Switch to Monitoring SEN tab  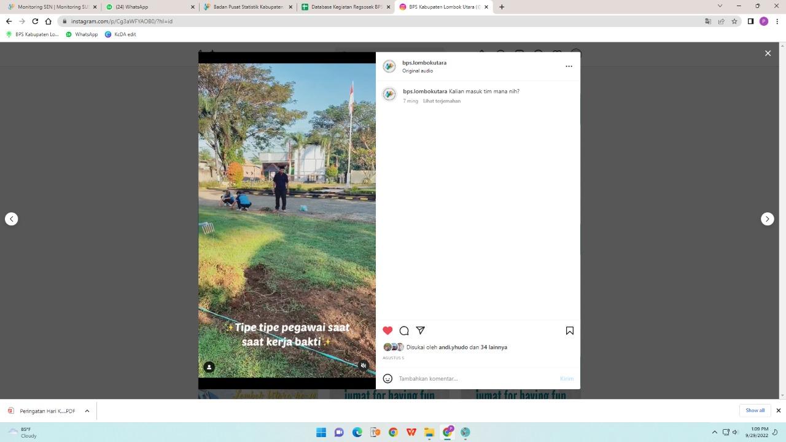coord(52,7)
